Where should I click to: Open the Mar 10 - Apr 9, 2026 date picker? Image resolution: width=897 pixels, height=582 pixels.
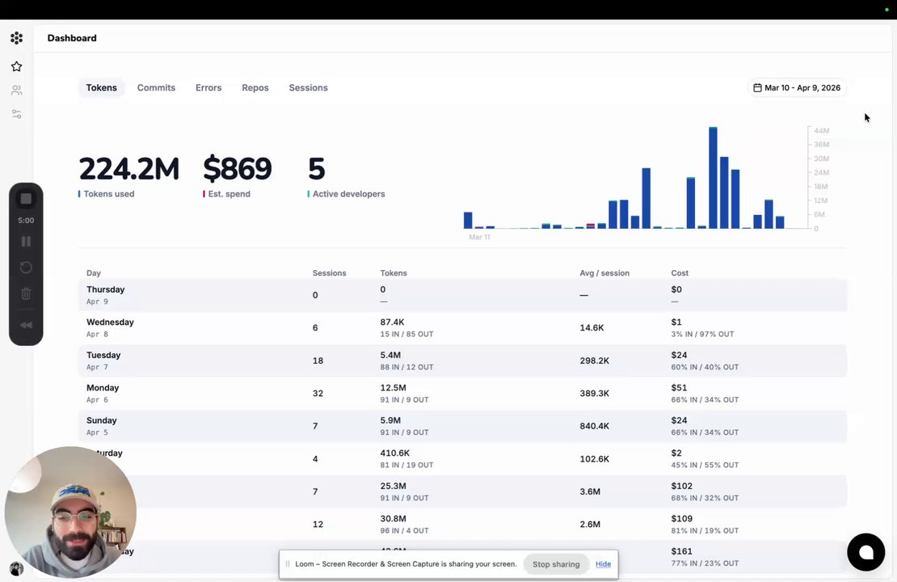tap(797, 87)
